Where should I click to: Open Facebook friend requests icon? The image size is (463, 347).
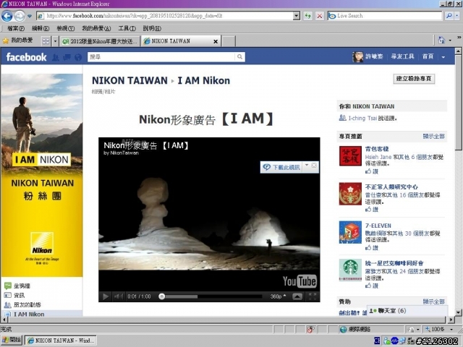click(56, 57)
